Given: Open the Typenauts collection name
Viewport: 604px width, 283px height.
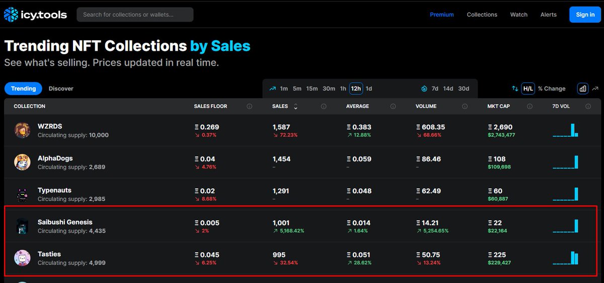Looking at the screenshot, I should tap(55, 190).
